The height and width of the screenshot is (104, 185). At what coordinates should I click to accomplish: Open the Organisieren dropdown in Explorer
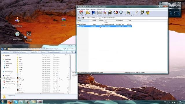(x=6, y=52)
